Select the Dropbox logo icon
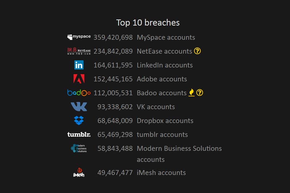This screenshot has width=290, height=193. point(79,120)
